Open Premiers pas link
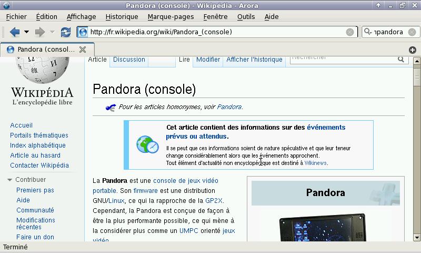The height and width of the screenshot is (253, 421). coord(35,190)
